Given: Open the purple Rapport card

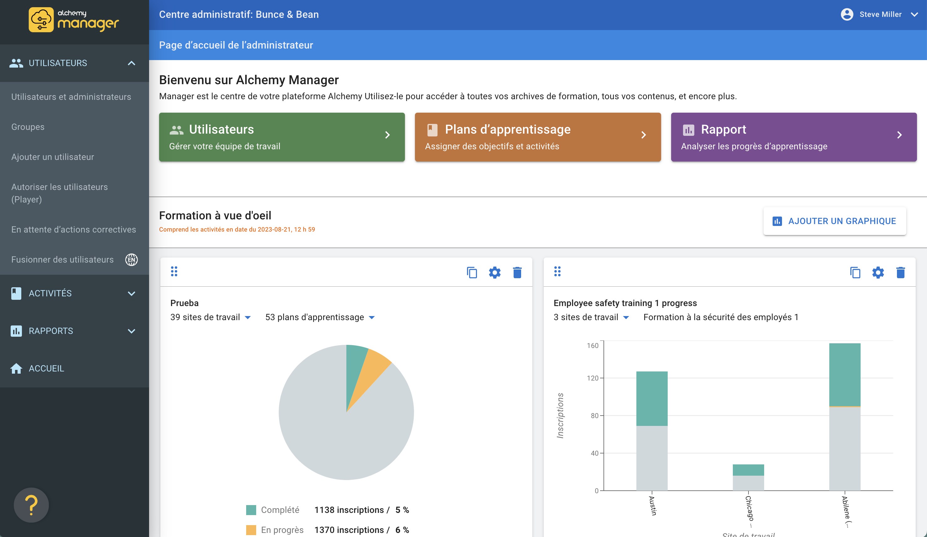Looking at the screenshot, I should (x=794, y=137).
